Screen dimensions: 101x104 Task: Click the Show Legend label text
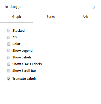pos(22,51)
